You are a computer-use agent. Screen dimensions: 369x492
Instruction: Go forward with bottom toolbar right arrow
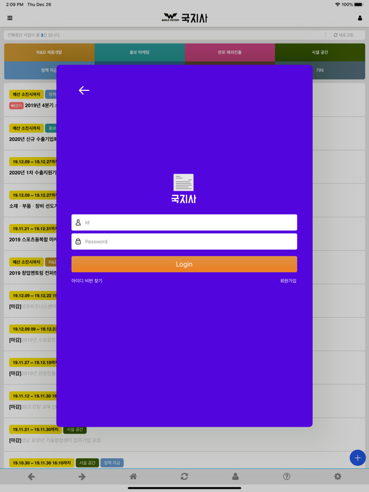tap(82, 477)
